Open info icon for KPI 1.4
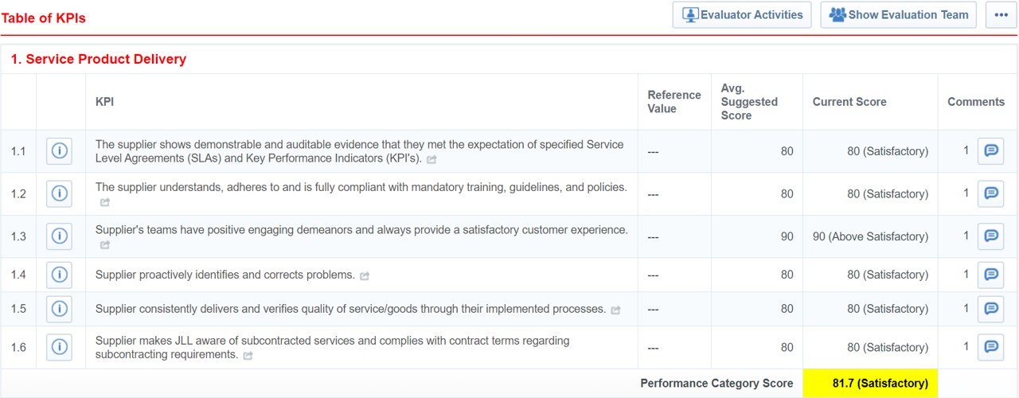1019x398 pixels. click(59, 275)
